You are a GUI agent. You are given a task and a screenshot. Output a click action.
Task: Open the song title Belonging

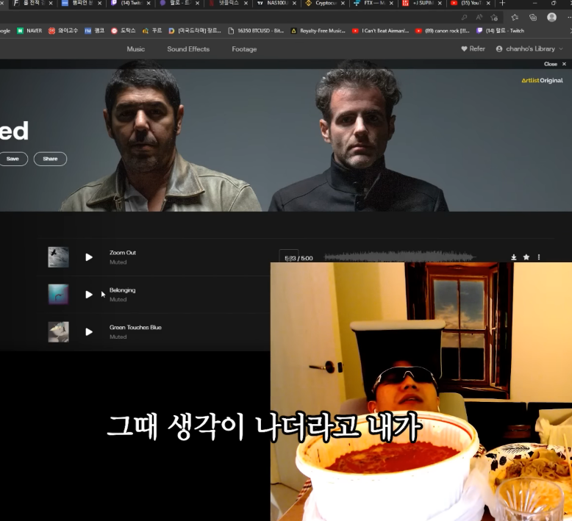point(123,290)
